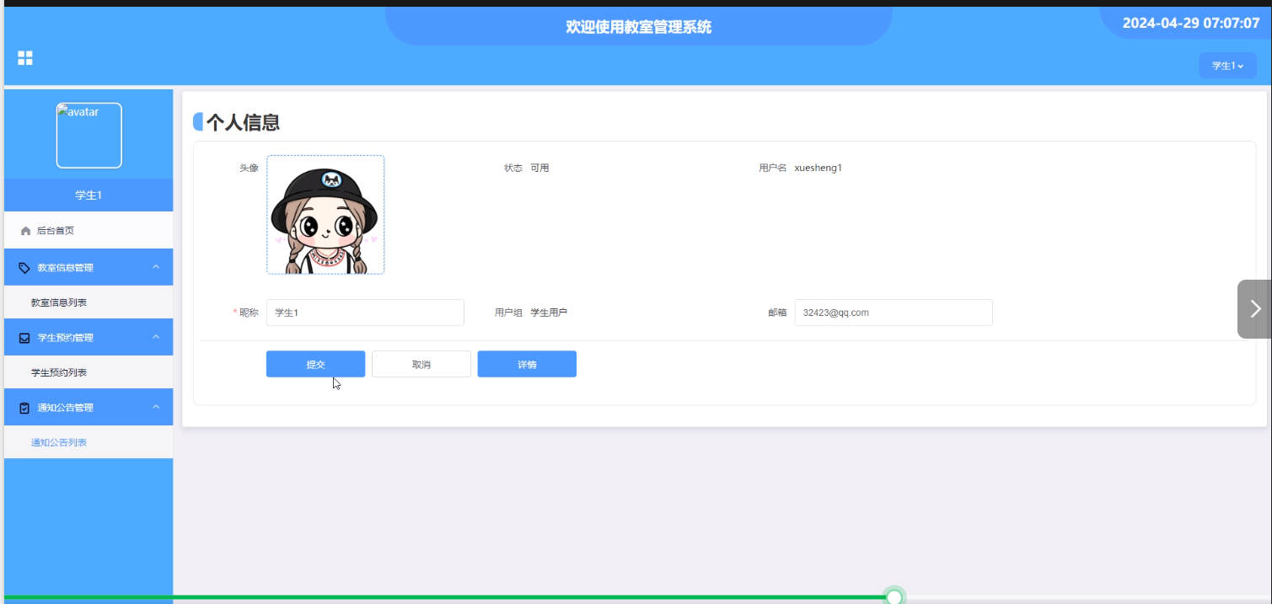Click the 提交 button
This screenshot has width=1272, height=604.
click(x=315, y=364)
